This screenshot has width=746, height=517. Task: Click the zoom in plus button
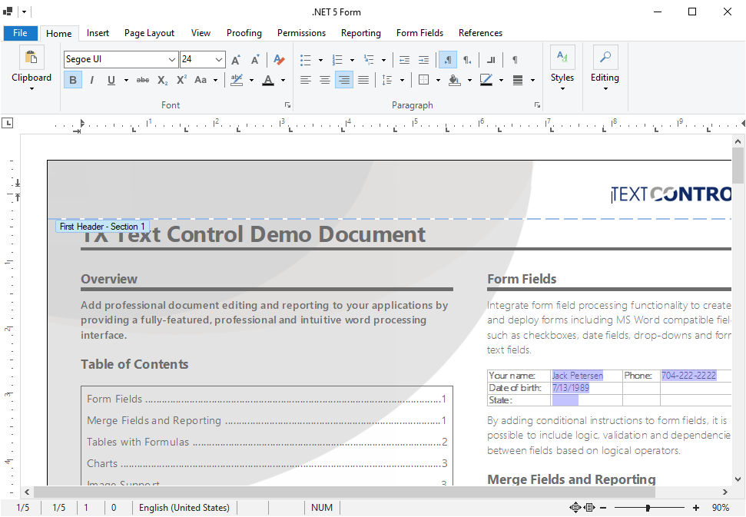click(696, 508)
